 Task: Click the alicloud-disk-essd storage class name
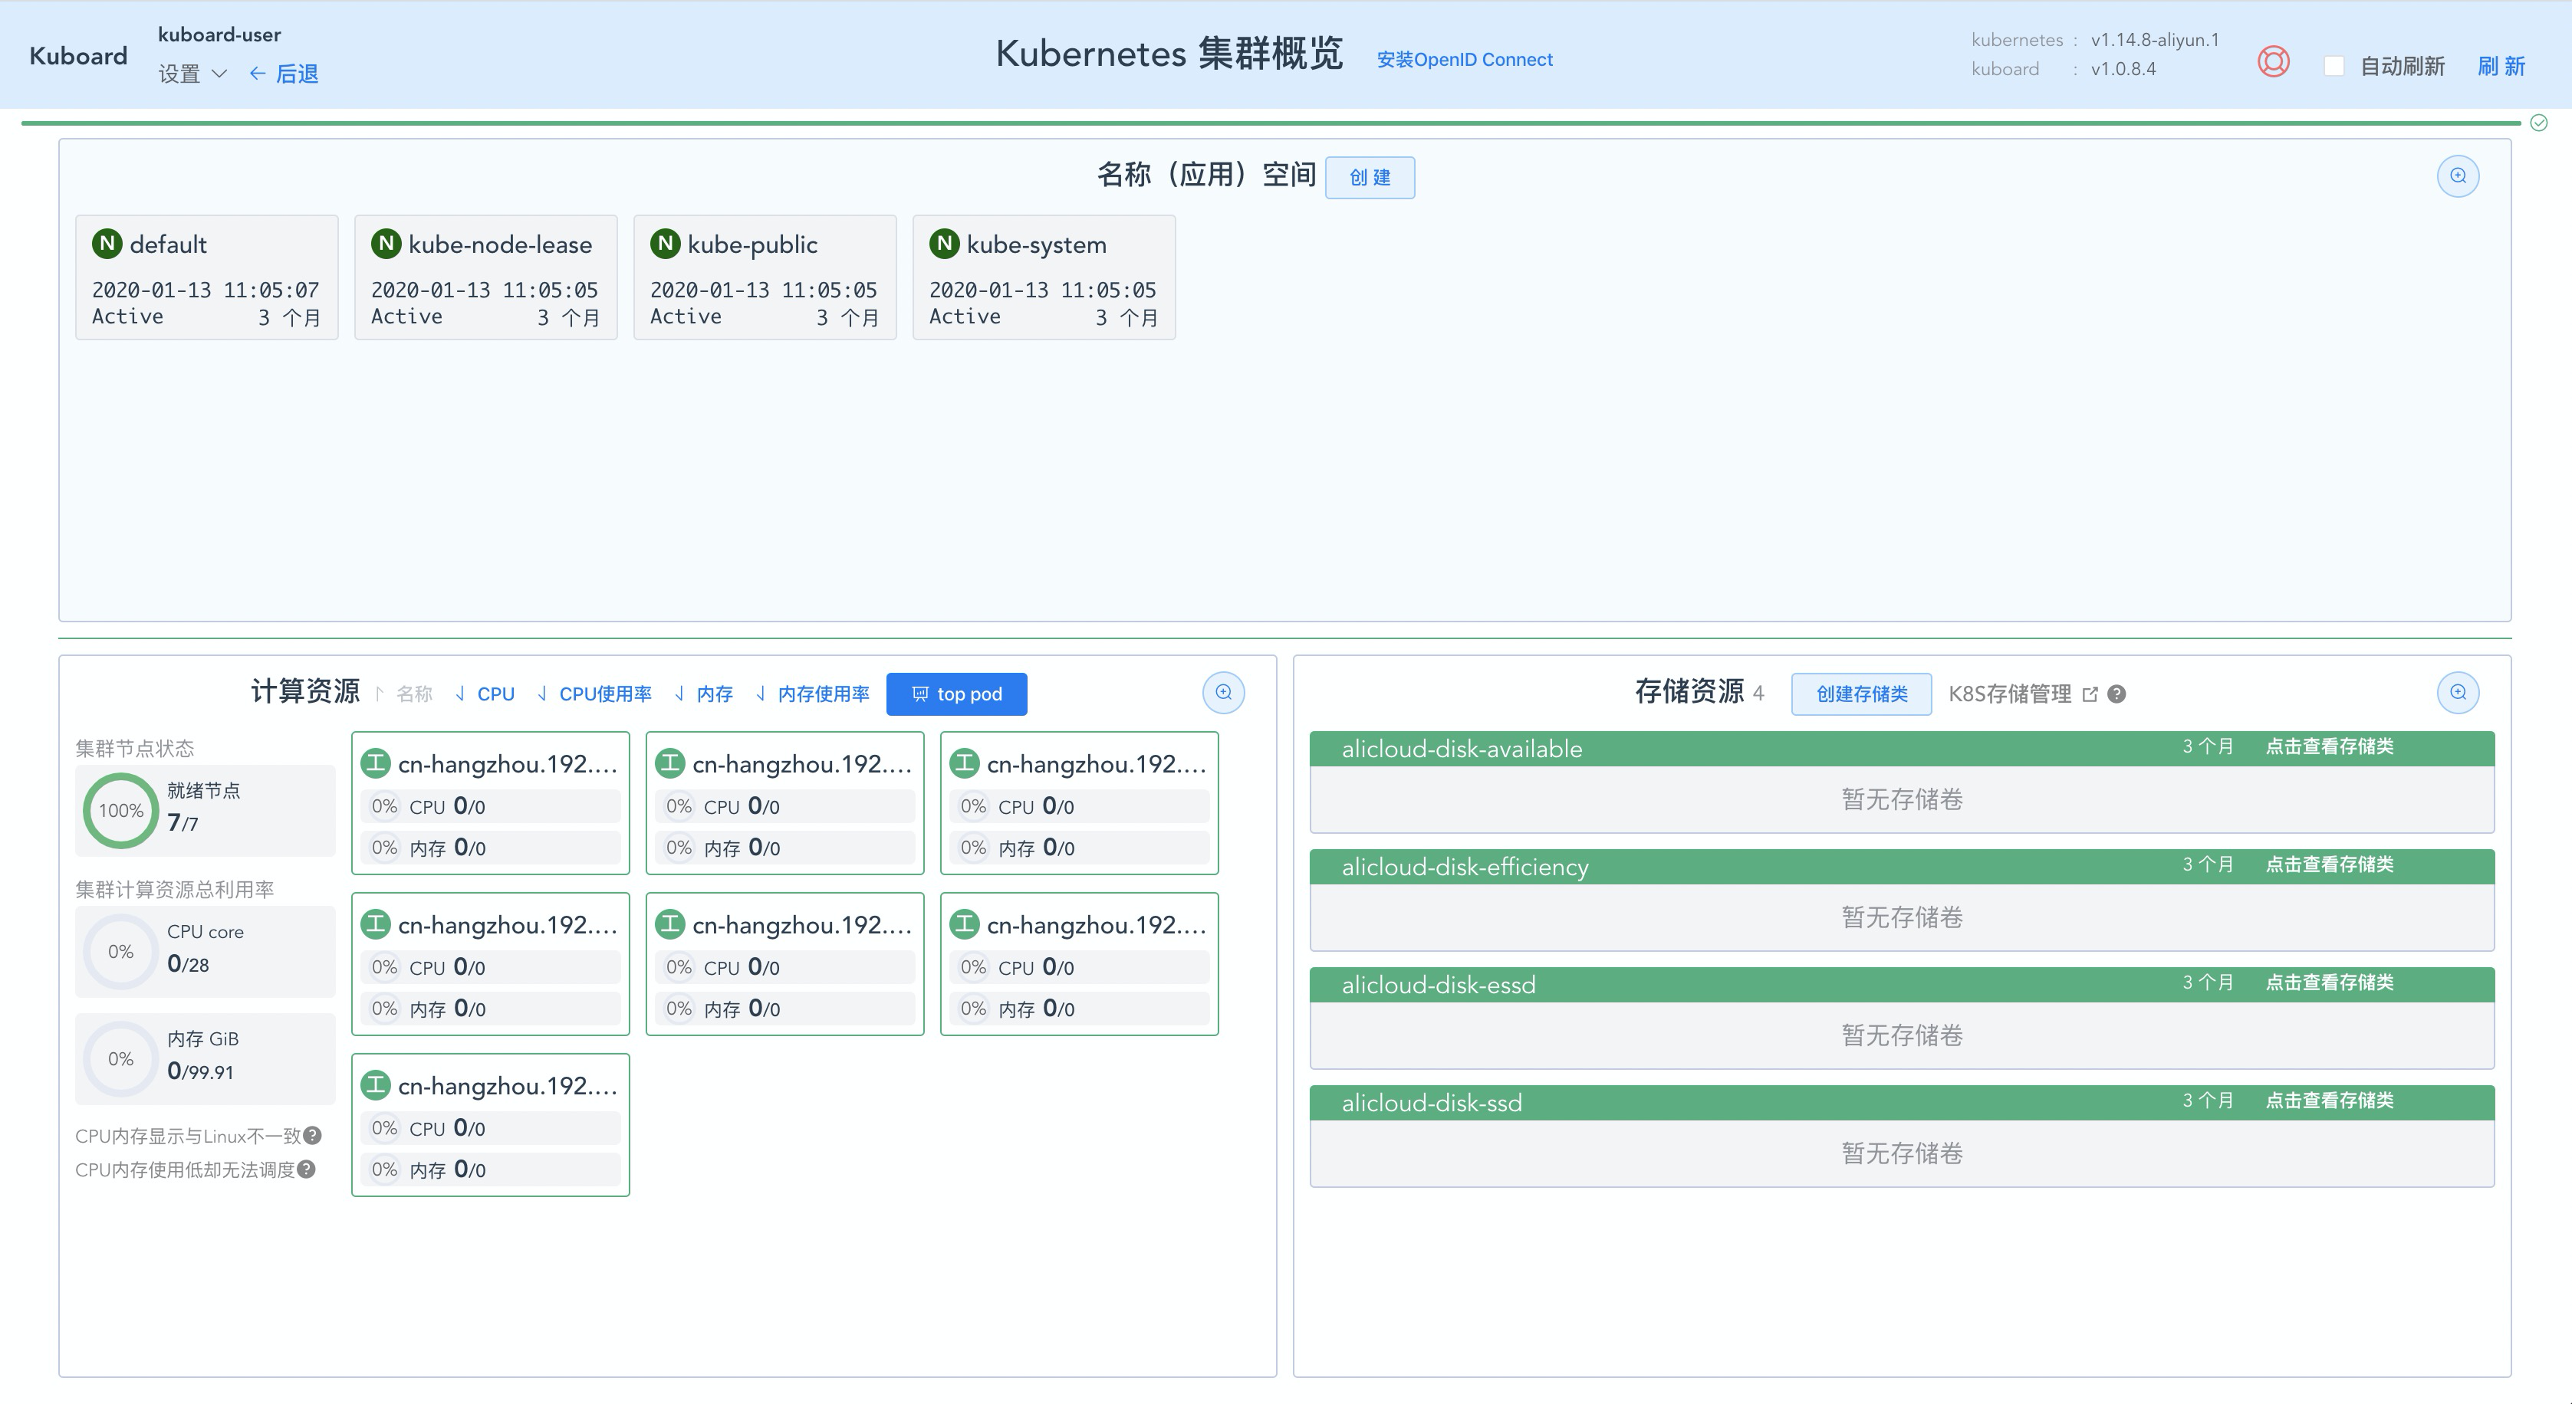(x=1438, y=985)
